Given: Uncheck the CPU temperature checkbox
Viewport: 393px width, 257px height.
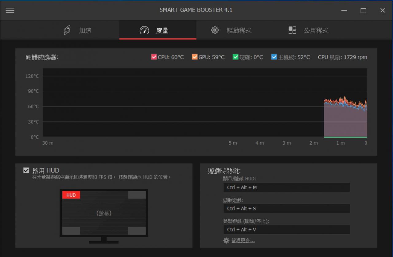Looking at the screenshot, I should [x=154, y=57].
